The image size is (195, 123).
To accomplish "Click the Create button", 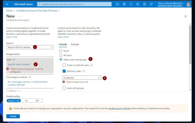I will click(13, 116).
